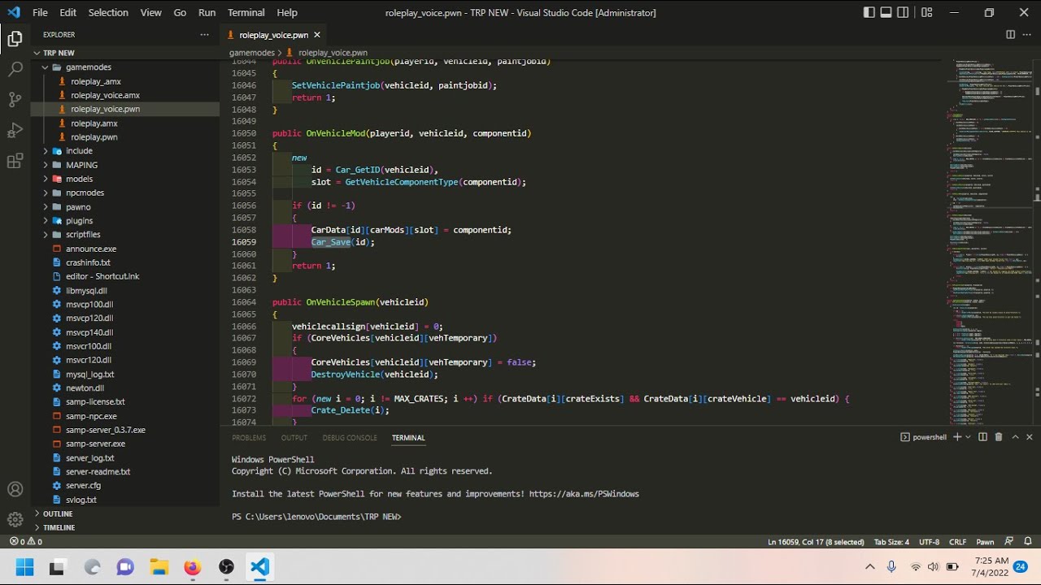This screenshot has width=1041, height=585.
Task: Change encoding via UTF-8 status item
Action: point(929,541)
